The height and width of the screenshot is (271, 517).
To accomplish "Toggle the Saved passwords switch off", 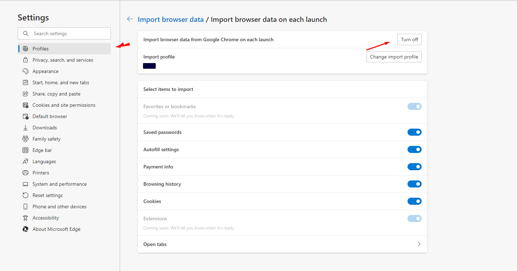I will pyautogui.click(x=415, y=132).
